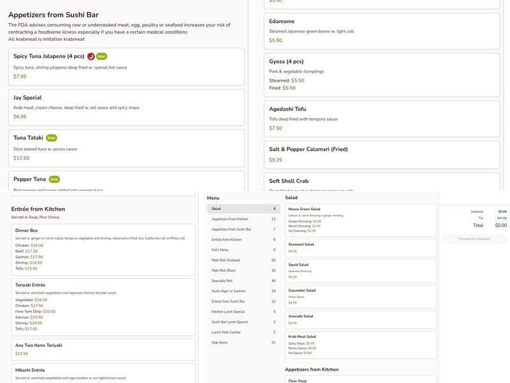Click the Set tip link
Screen dimensions: 510x383
point(502,218)
